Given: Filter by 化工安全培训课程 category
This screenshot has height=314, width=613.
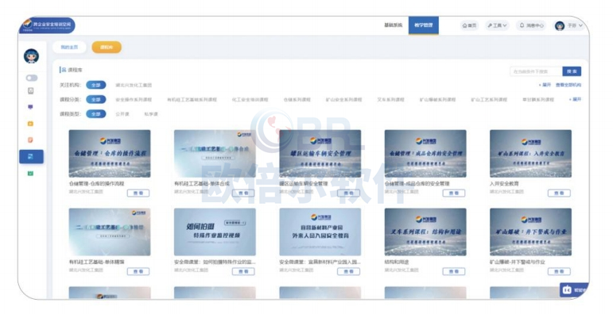Looking at the screenshot, I should point(250,100).
